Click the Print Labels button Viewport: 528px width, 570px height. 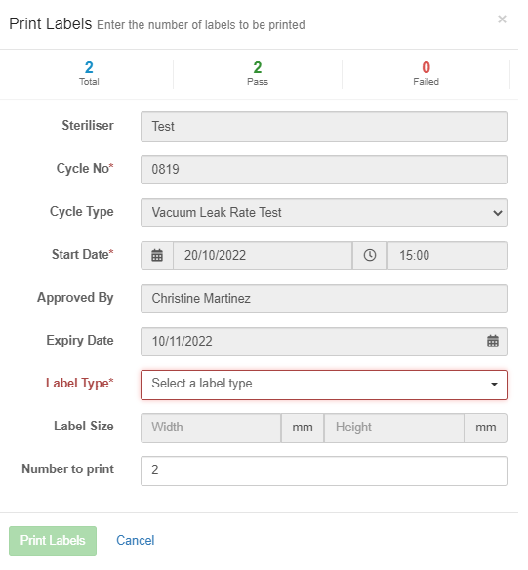(53, 541)
